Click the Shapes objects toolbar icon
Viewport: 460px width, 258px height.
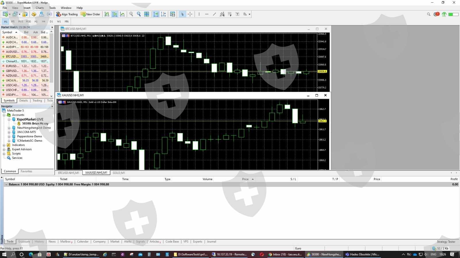tap(245, 14)
